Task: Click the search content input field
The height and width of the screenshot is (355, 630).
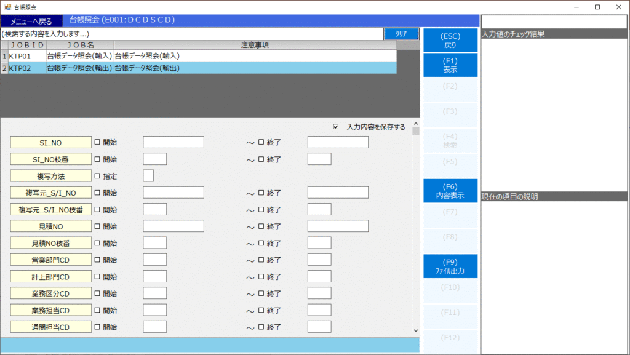Action: (x=191, y=34)
